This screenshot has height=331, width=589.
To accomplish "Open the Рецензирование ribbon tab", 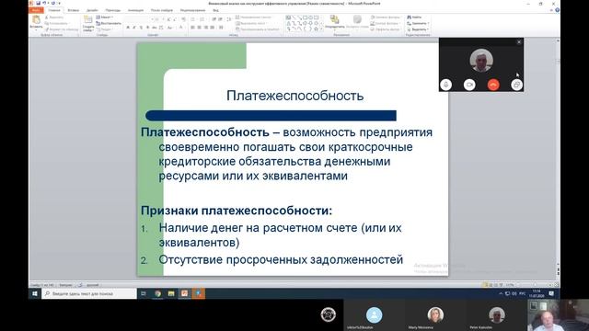I will click(192, 10).
